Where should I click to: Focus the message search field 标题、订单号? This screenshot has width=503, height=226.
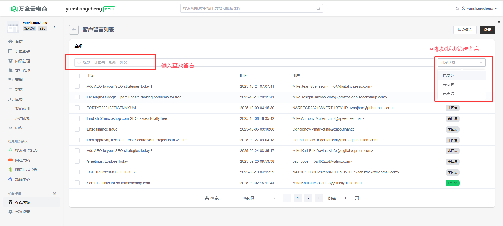115,63
